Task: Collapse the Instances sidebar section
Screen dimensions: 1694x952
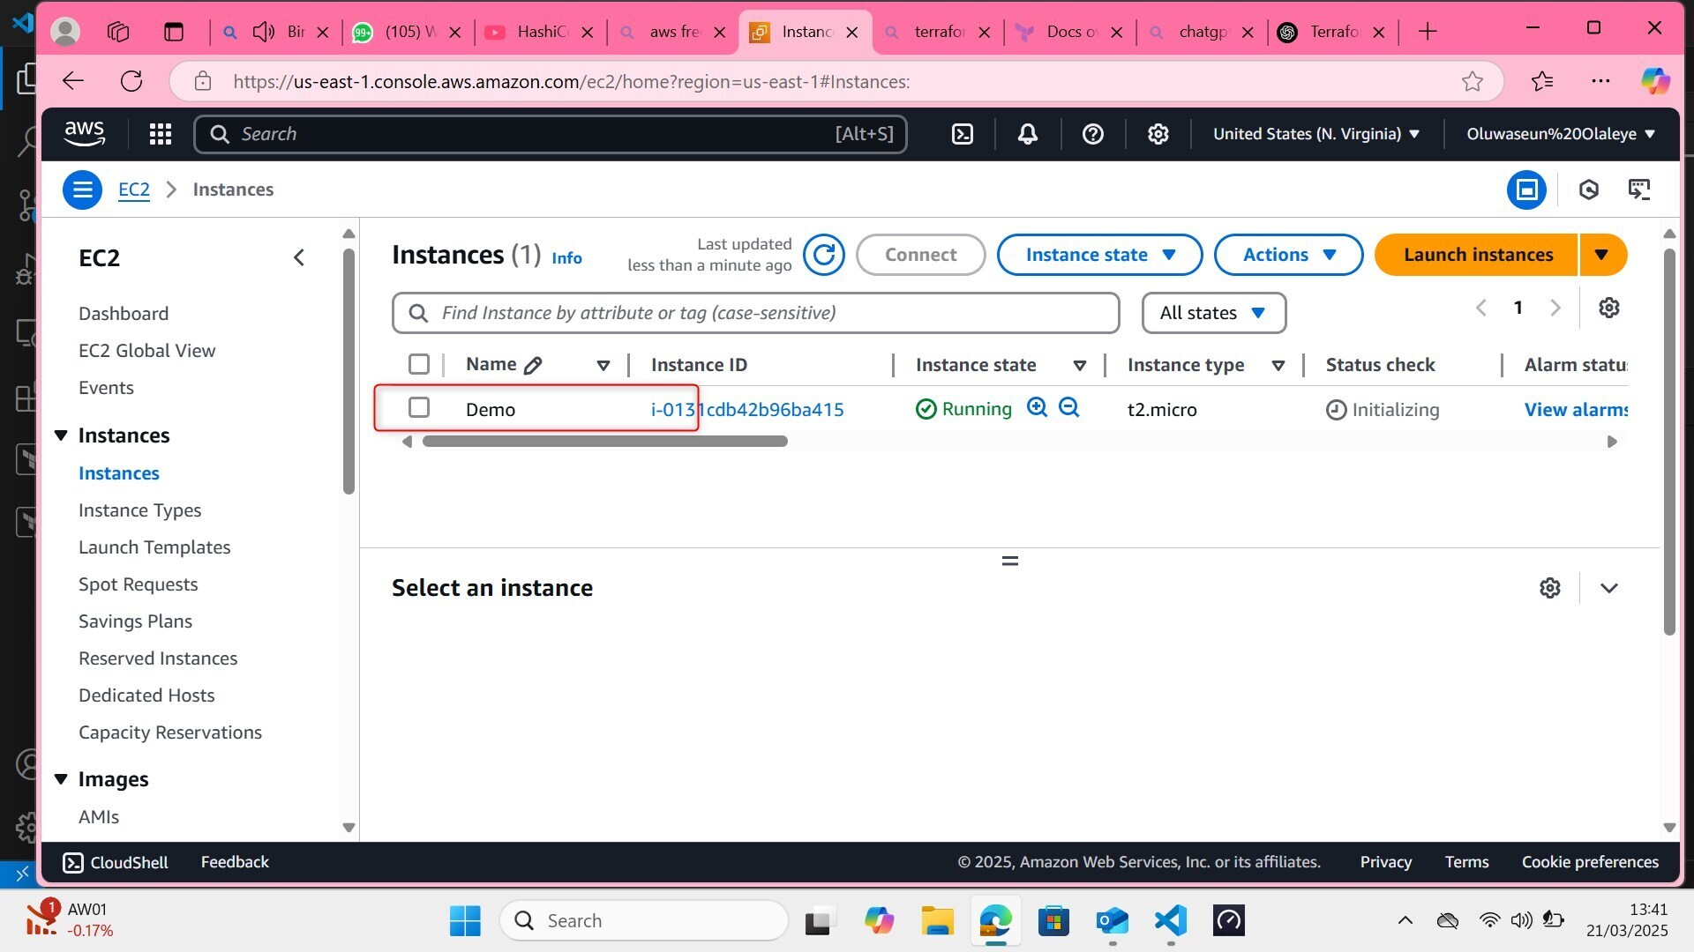Action: coord(61,435)
